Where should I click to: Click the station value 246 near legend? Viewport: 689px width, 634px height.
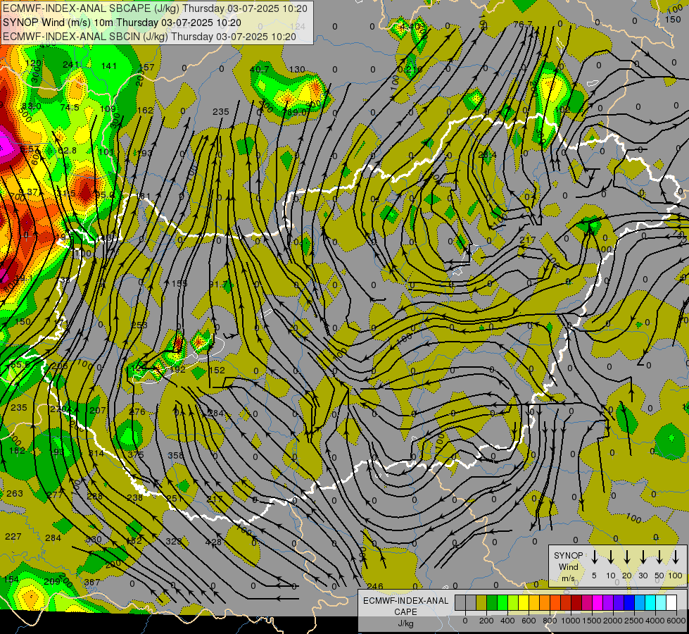375,587
